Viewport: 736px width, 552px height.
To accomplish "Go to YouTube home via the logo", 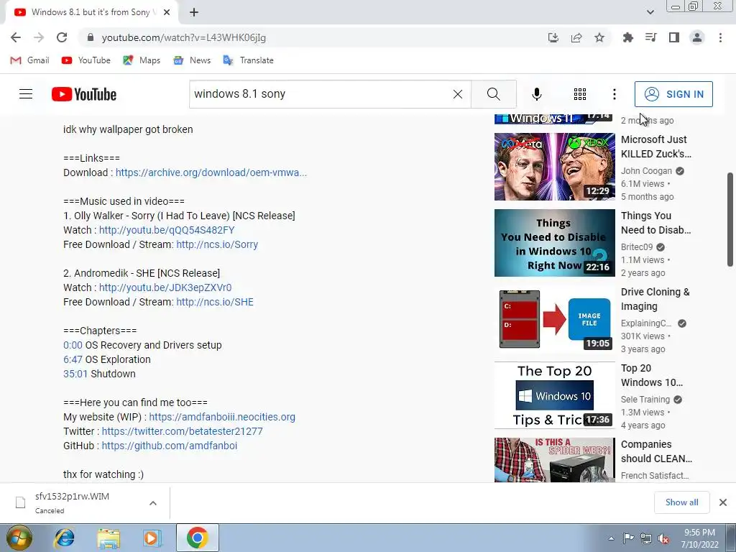I will 84,94.
